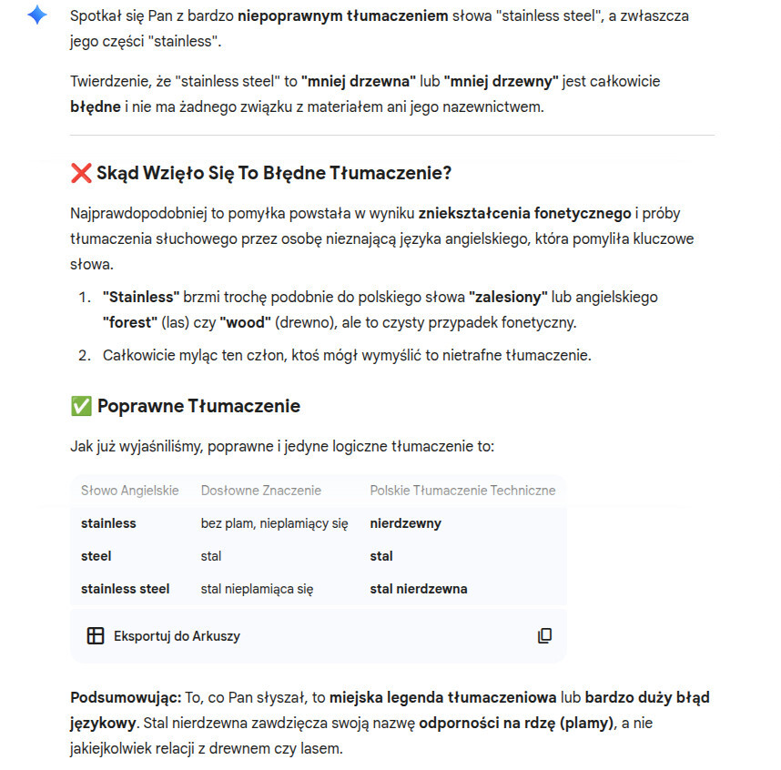Viewport: 781px width, 770px height.
Task: Click the Gemini sparkle icon
Action: point(36,15)
